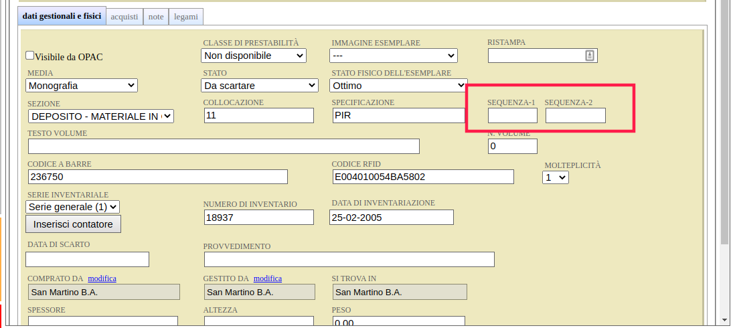The height and width of the screenshot is (328, 733).
Task: Click the icon inside the Ristampa field
Action: (x=589, y=56)
